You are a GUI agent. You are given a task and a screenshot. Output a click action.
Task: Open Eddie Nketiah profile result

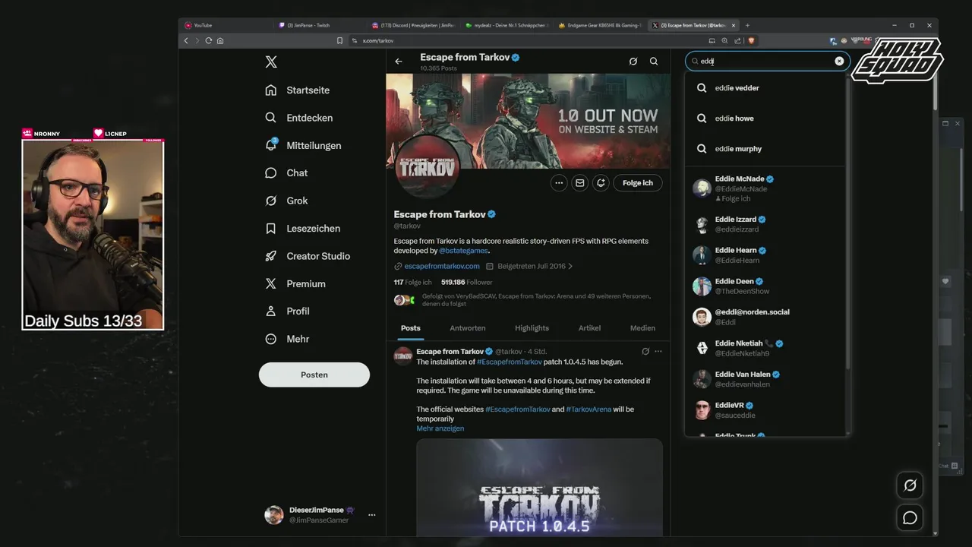click(765, 348)
